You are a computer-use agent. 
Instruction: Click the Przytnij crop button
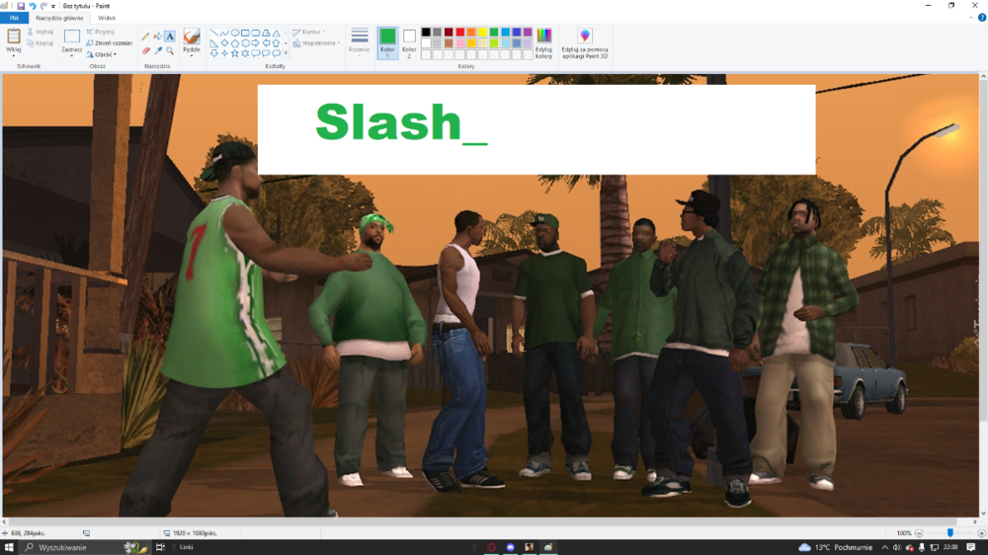(101, 32)
